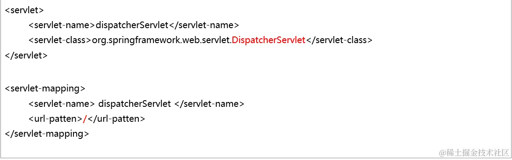This screenshot has height=160, width=512.
Task: Click the </servlet-class> closing tag
Action: coord(339,40)
